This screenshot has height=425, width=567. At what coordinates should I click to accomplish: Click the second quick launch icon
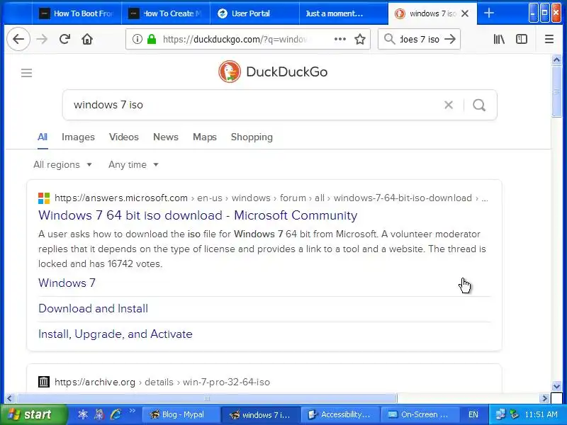tap(99, 414)
